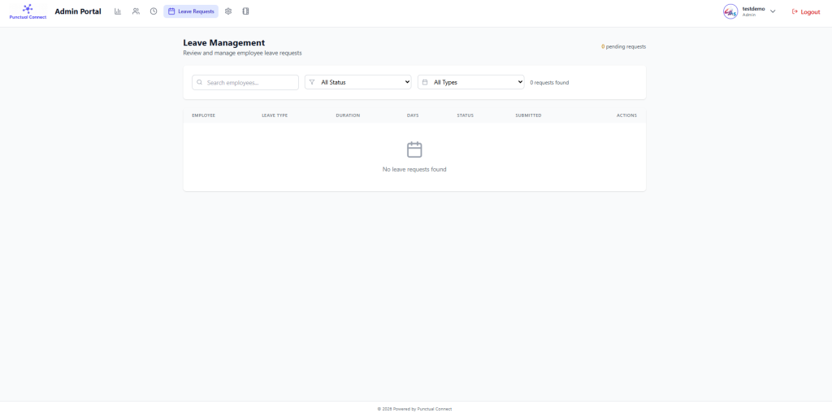832x413 pixels.
Task: Click the testdemo user avatar
Action: 730,11
